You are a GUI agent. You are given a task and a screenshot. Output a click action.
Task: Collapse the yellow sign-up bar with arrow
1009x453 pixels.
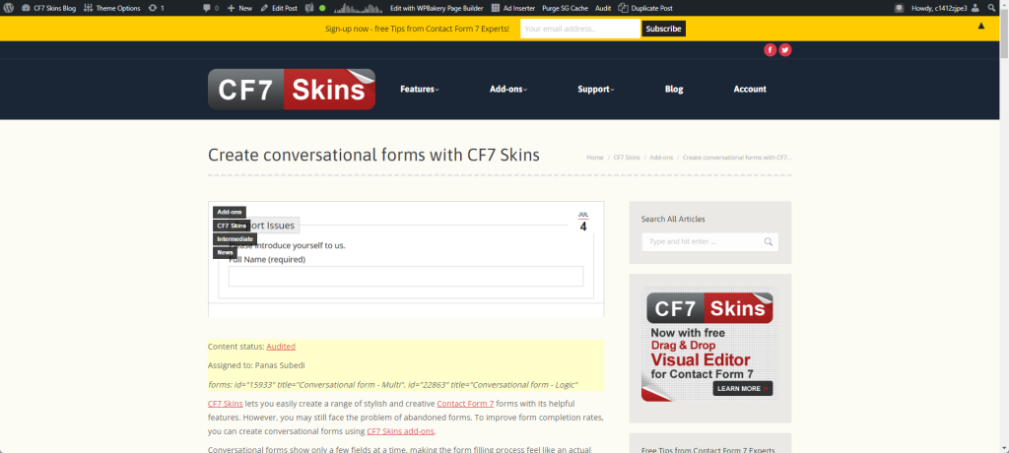point(980,26)
